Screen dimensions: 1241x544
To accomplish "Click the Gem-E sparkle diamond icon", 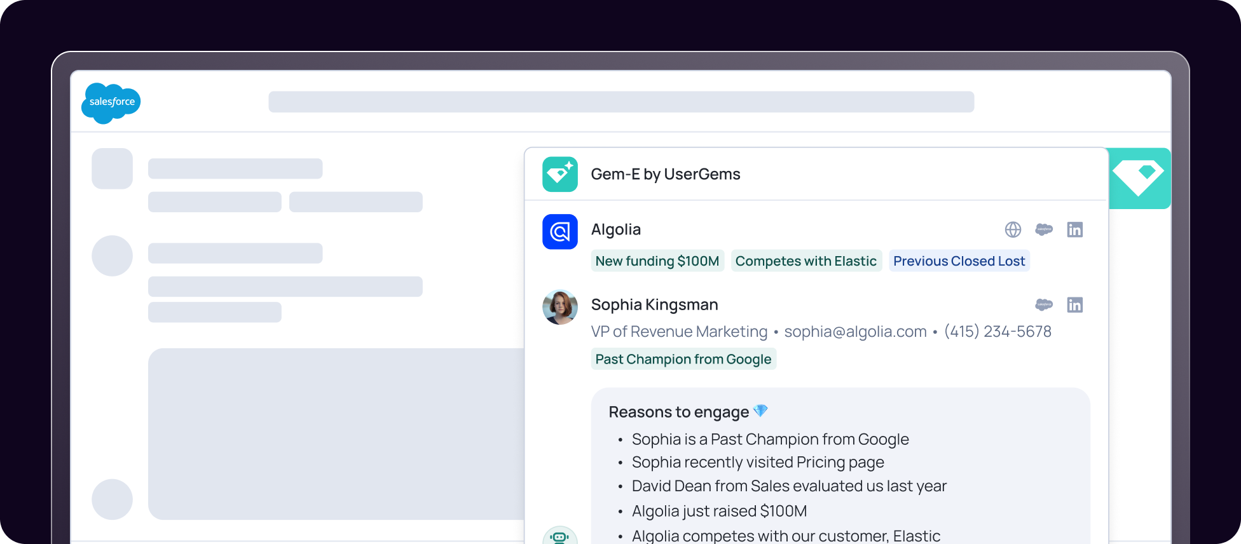I will (559, 174).
